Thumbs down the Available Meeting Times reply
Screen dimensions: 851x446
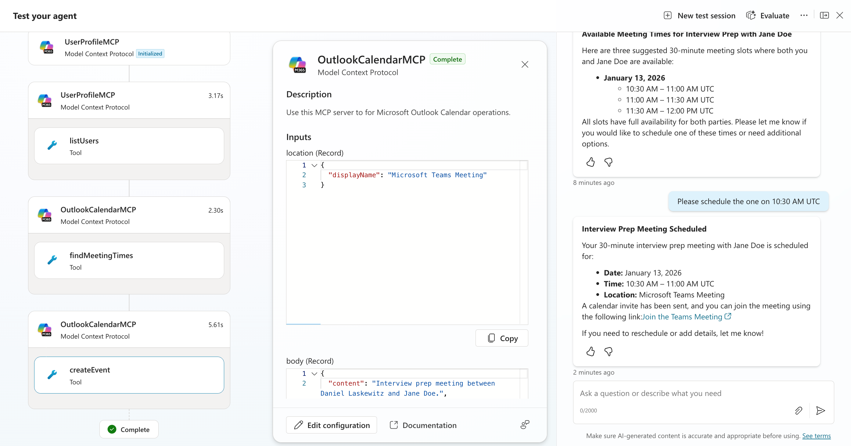[x=608, y=162]
